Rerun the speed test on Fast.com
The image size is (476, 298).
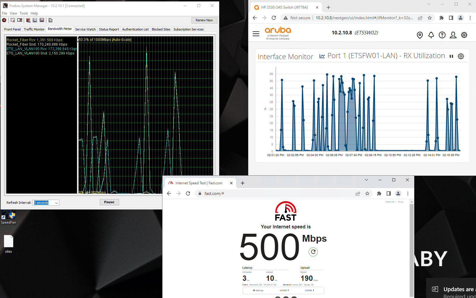[313, 252]
